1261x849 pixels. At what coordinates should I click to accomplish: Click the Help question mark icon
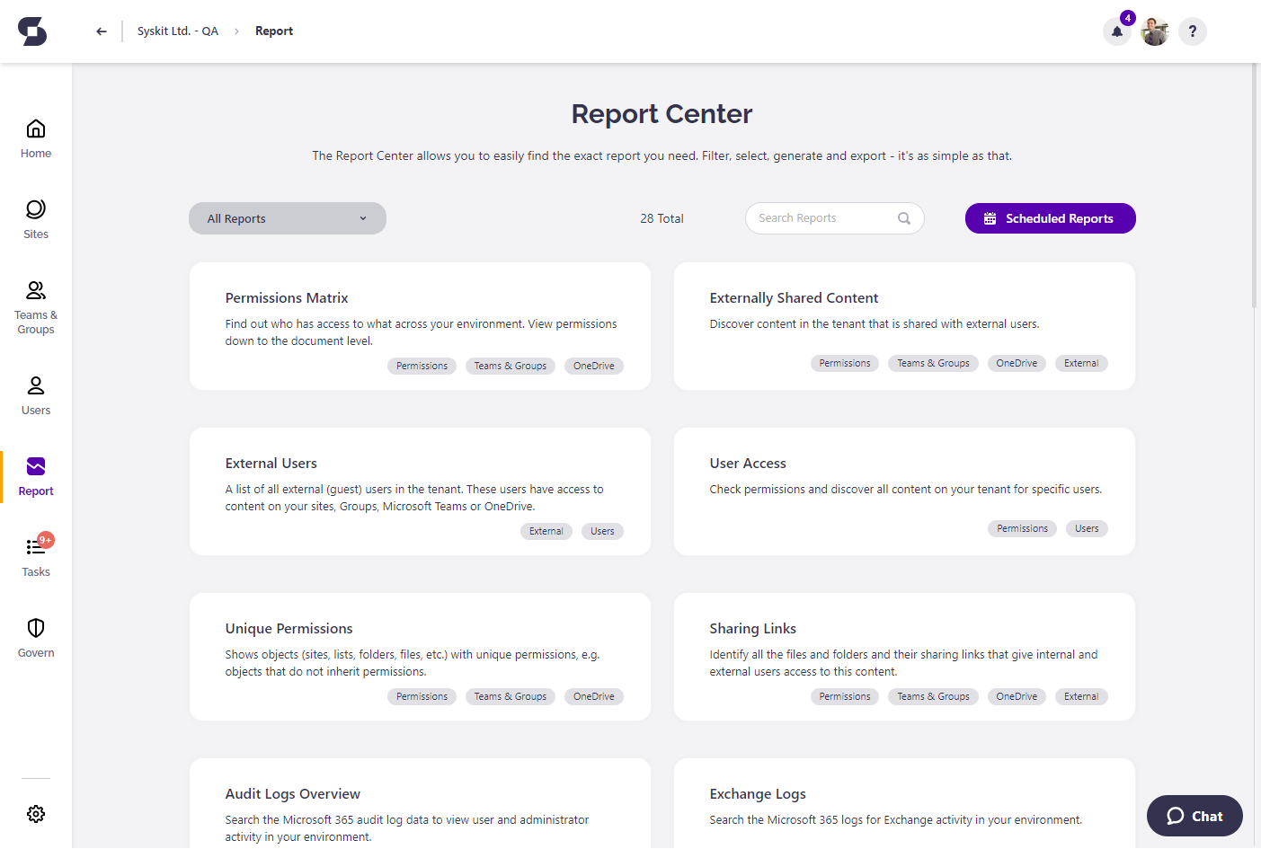[x=1193, y=31]
